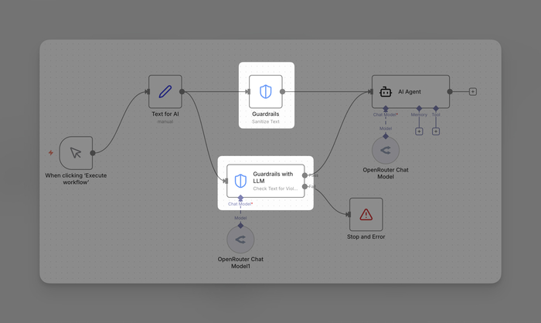Add a Memory sub-node with plus button

419,131
